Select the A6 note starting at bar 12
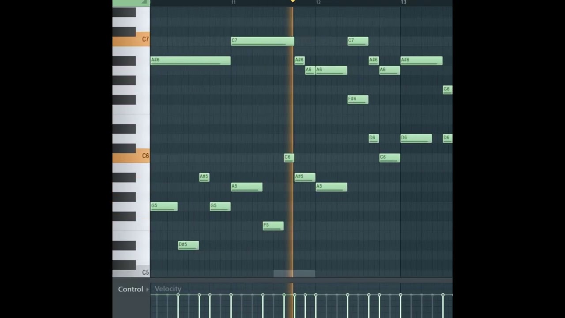Viewport: 565px width, 318px height. (331, 70)
